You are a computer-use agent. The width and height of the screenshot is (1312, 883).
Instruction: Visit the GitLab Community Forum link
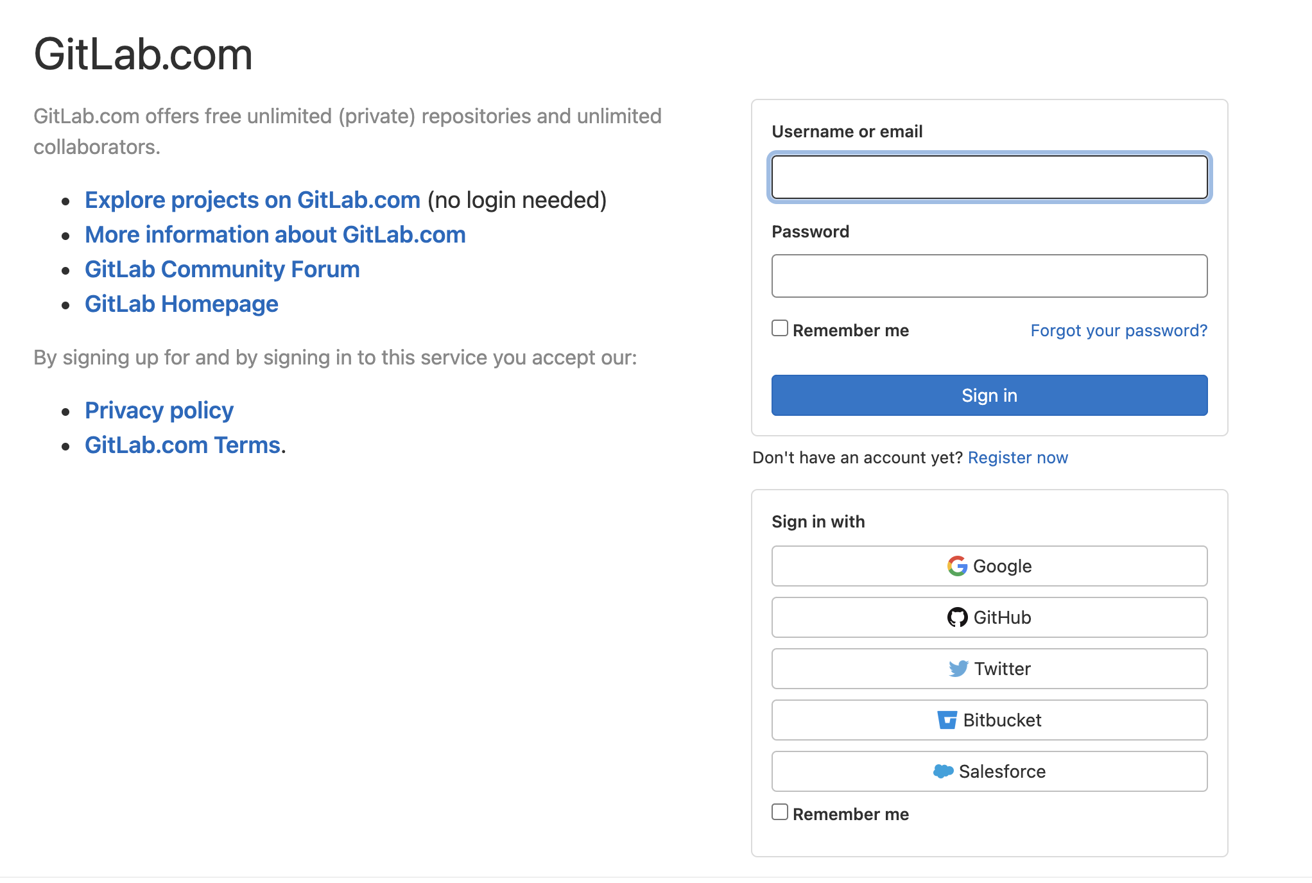[222, 270]
